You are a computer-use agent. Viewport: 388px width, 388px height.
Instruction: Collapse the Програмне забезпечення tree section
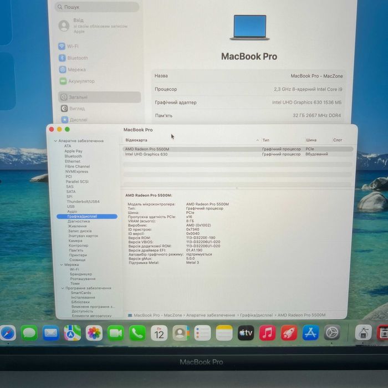63,288
